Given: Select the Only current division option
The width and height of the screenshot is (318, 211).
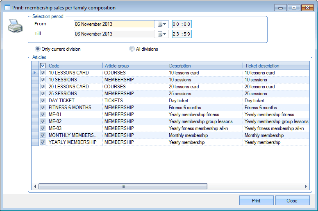Looking at the screenshot, I should click(38, 49).
